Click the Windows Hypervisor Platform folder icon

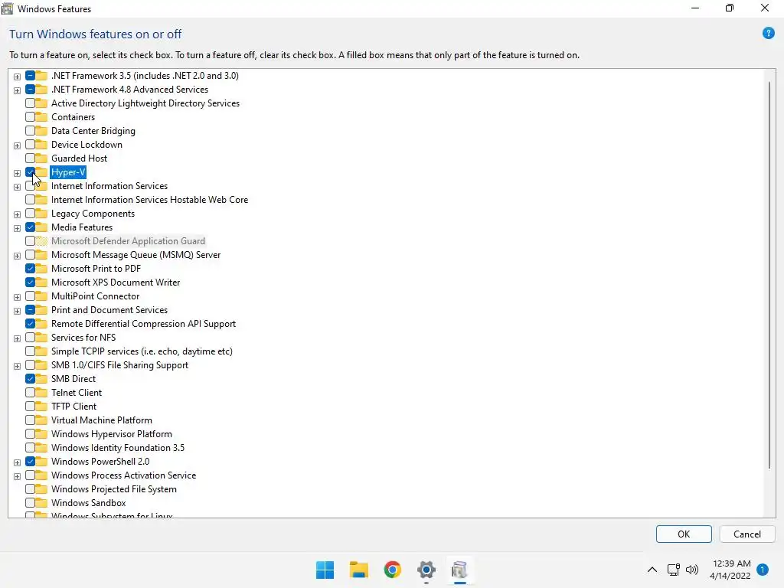[x=42, y=434]
